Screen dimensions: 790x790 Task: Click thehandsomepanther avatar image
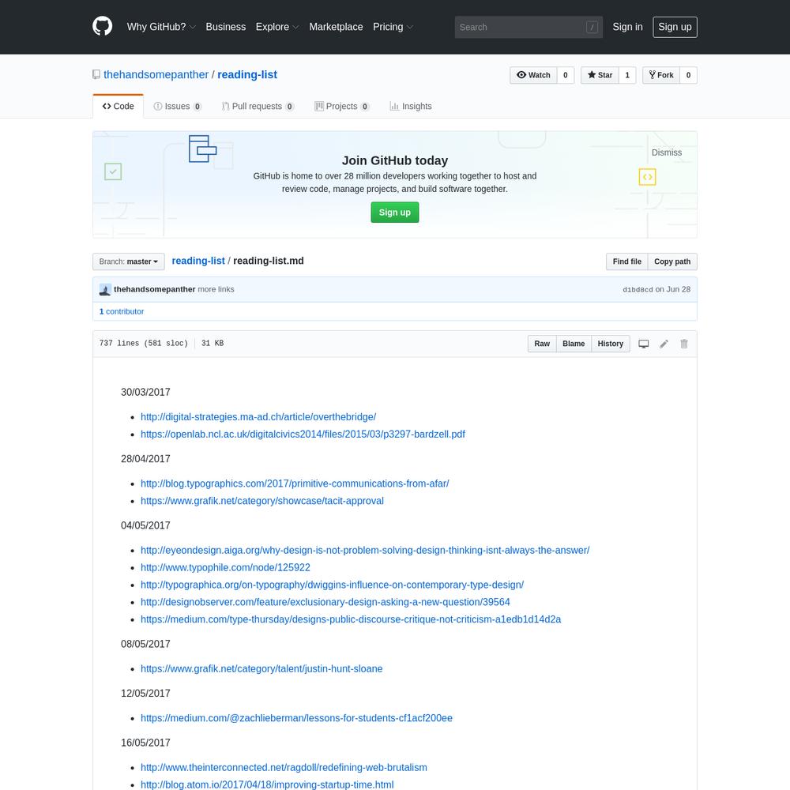pos(105,290)
